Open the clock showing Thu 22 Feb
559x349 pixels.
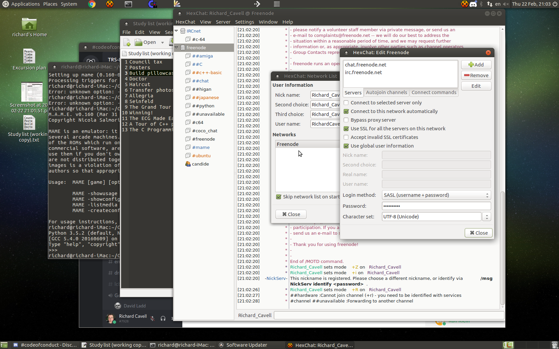(531, 4)
